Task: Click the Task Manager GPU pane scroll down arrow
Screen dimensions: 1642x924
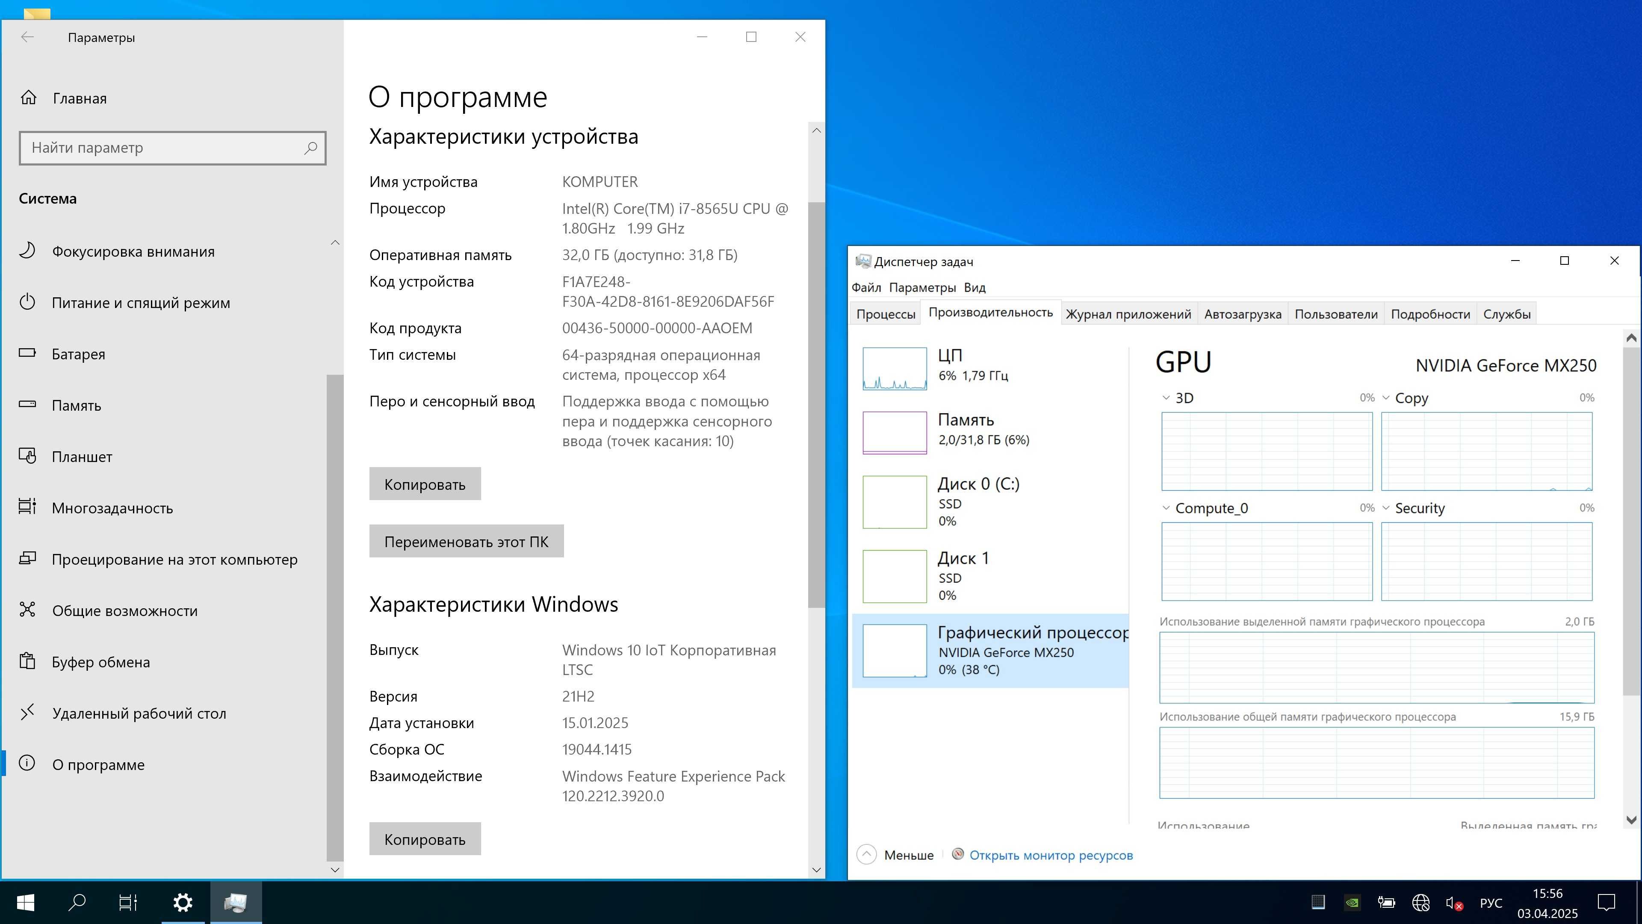Action: click(x=1631, y=820)
